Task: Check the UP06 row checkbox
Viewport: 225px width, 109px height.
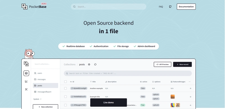Action: tap(66, 105)
